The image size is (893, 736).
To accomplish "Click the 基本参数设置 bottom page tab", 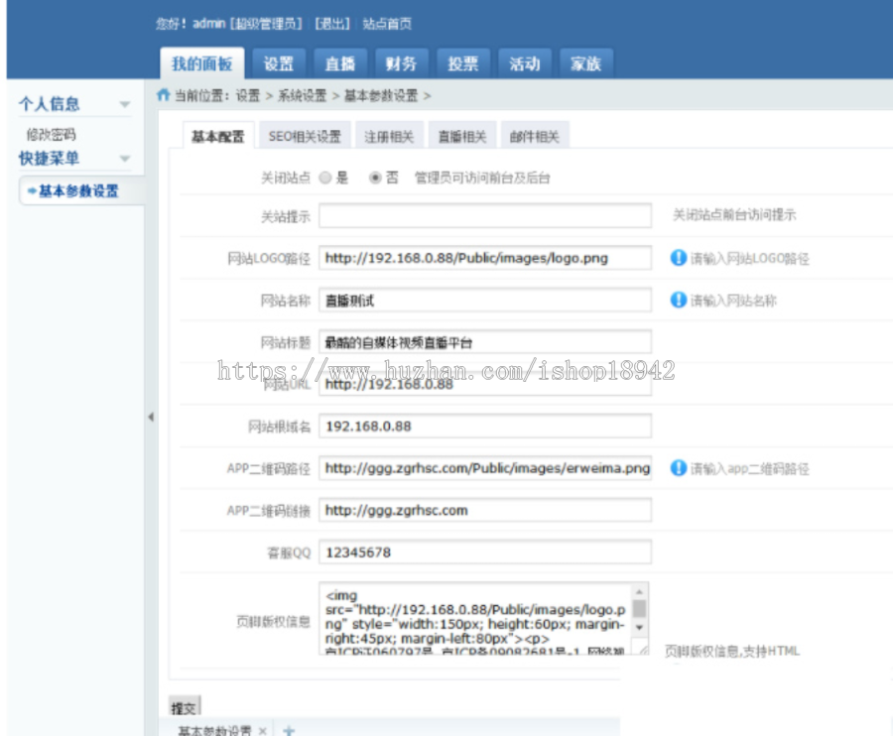I will (x=214, y=730).
